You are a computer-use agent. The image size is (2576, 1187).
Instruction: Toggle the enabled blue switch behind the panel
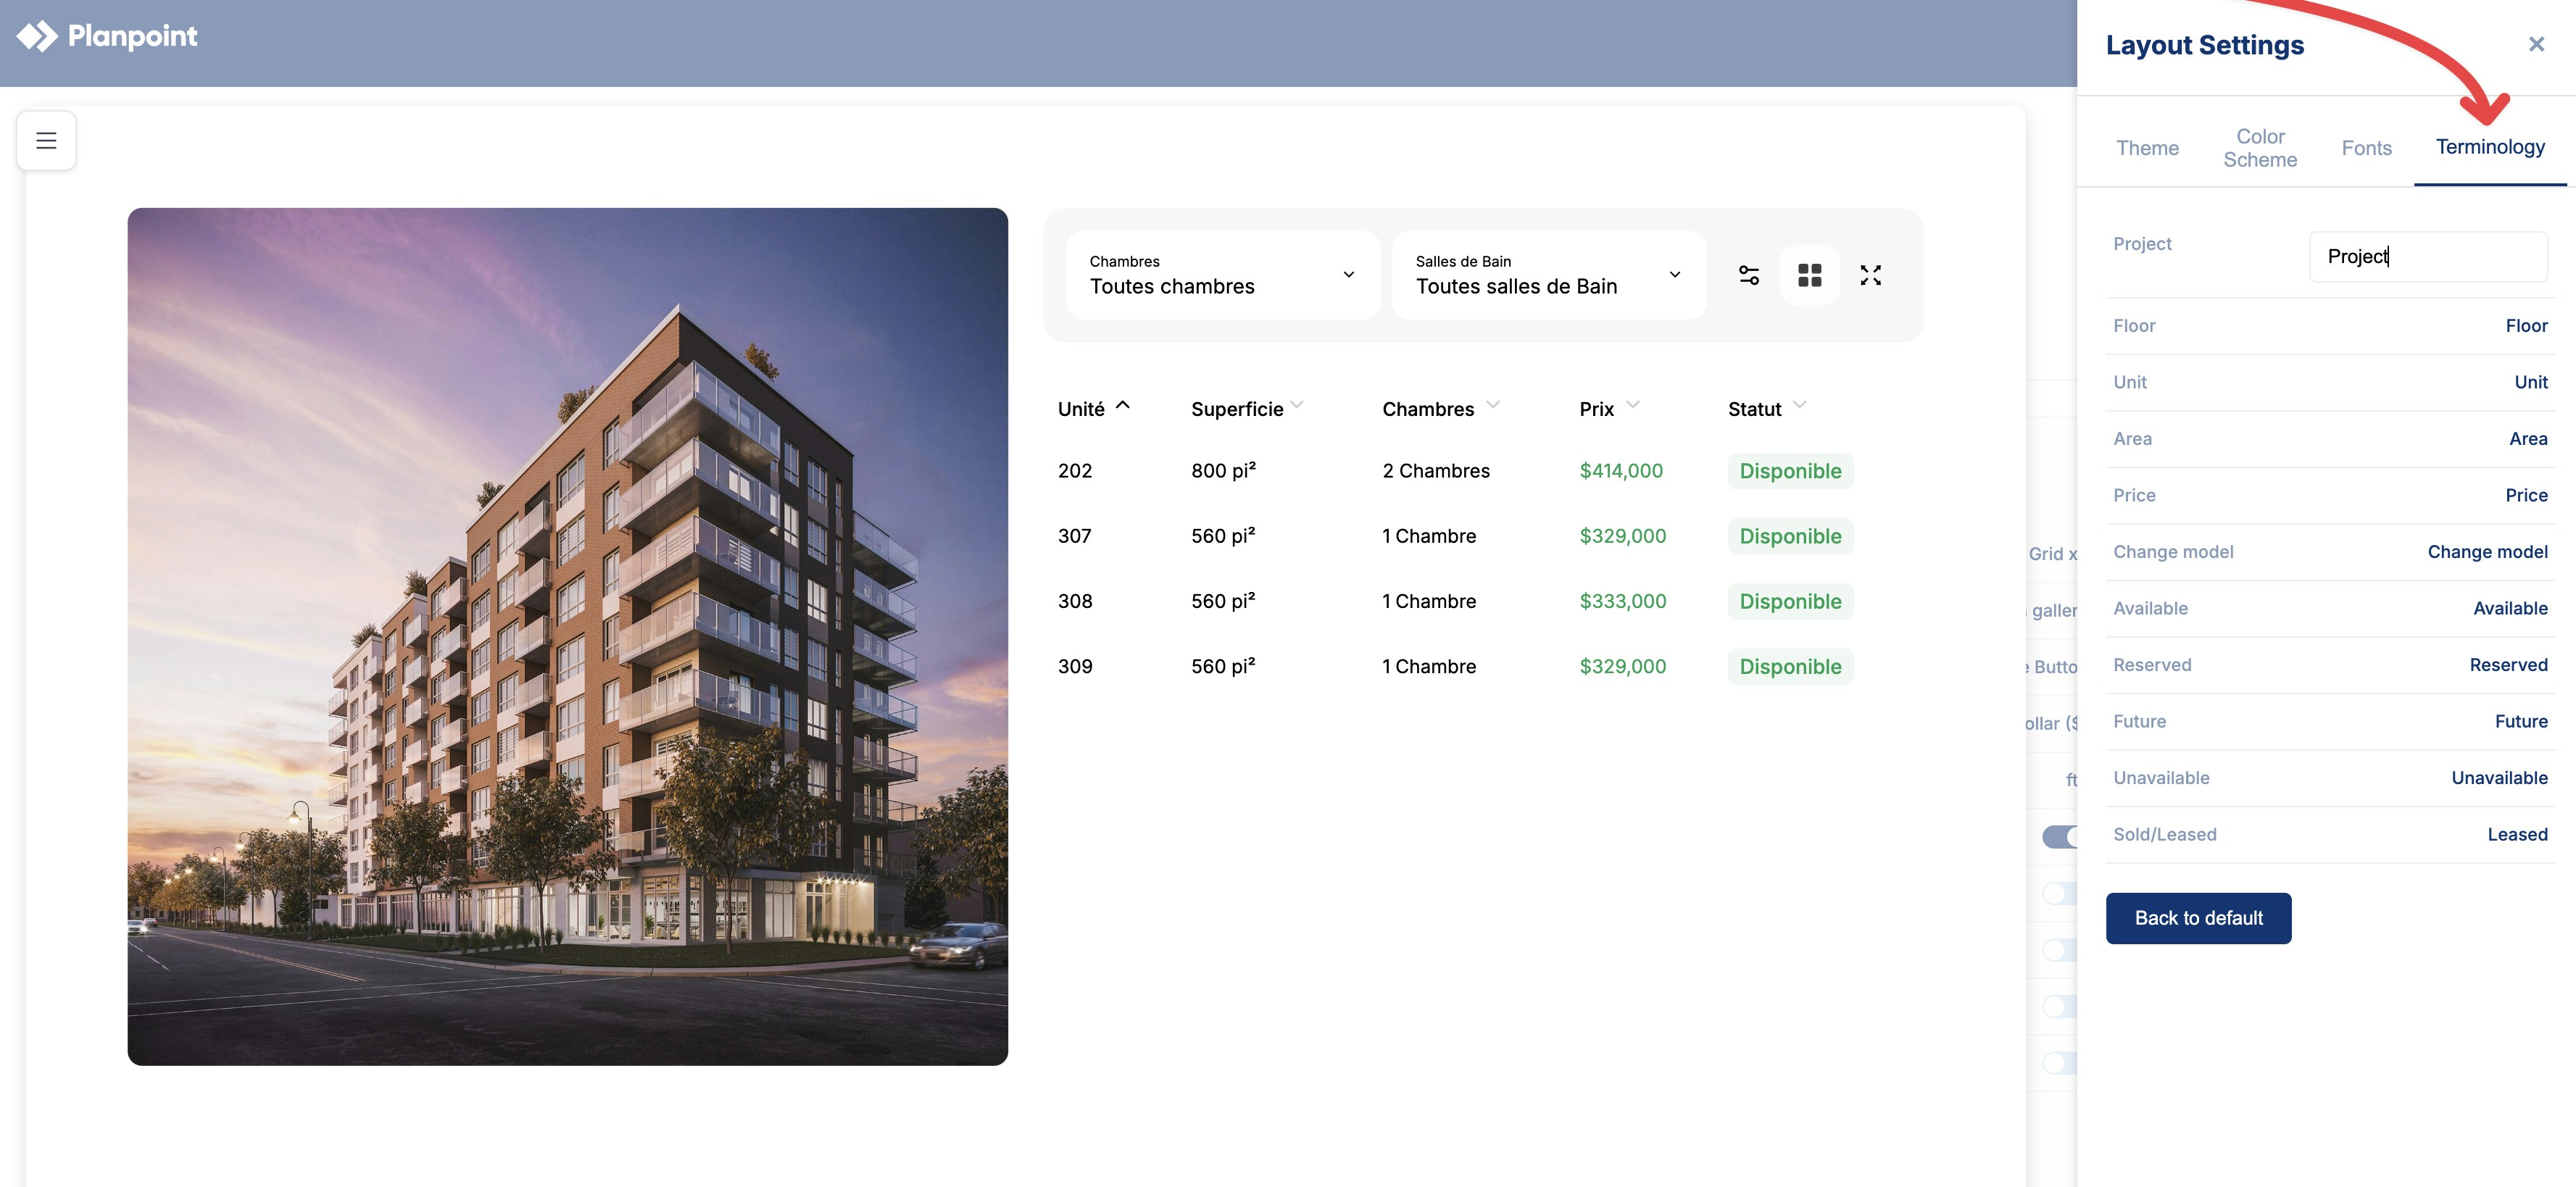2058,836
